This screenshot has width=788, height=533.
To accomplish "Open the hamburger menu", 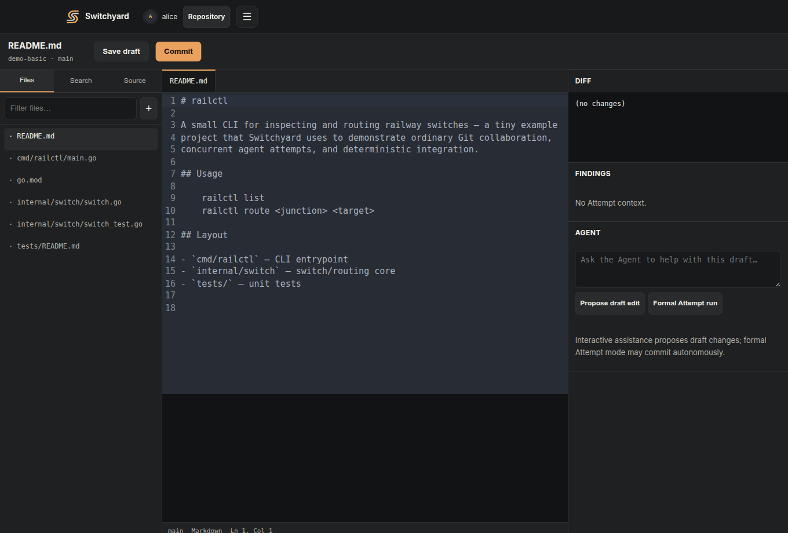I will click(247, 17).
